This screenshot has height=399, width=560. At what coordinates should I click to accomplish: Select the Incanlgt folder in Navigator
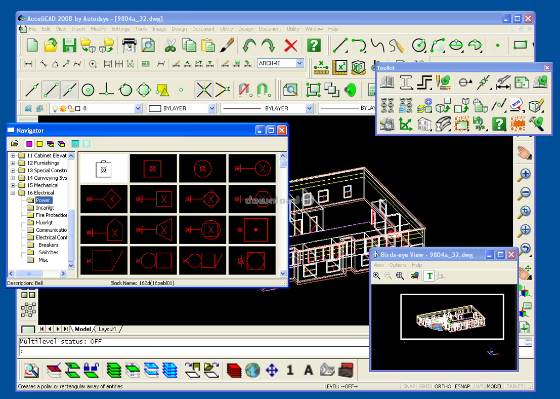pos(45,208)
